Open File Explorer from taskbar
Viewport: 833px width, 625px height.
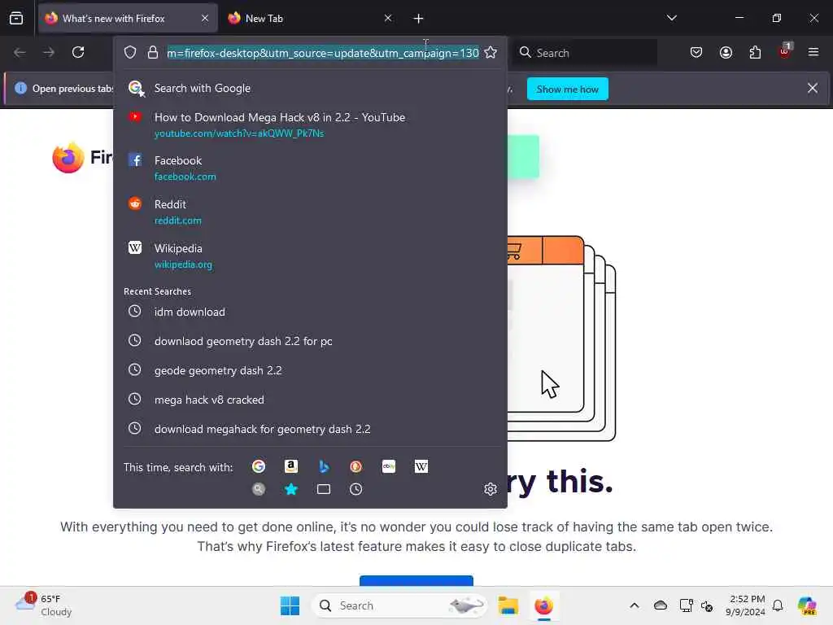click(508, 605)
